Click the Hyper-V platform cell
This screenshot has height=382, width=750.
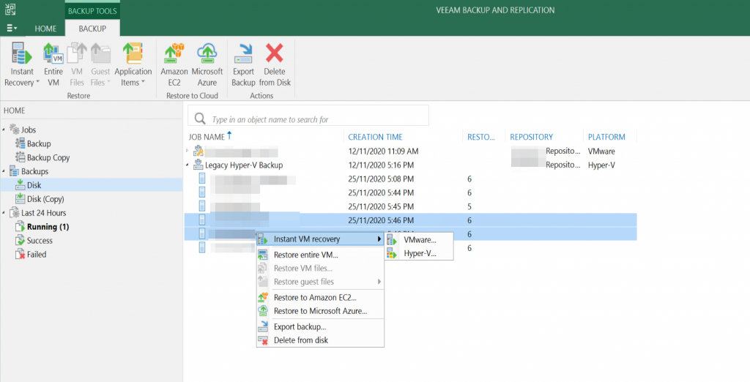click(x=601, y=165)
